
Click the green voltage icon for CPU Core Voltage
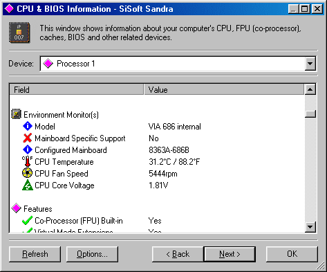click(28, 185)
